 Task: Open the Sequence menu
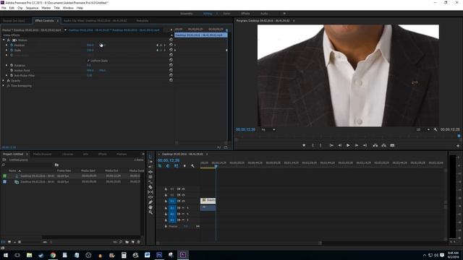tap(32, 8)
